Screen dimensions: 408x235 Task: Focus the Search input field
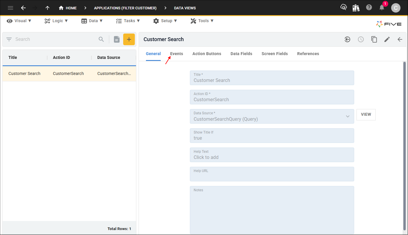point(55,39)
